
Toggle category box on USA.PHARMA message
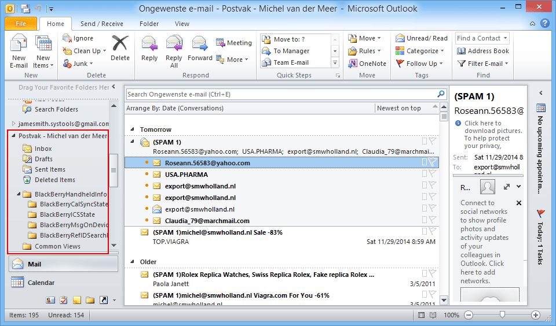click(424, 173)
